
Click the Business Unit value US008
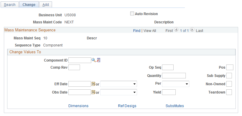pyautogui.click(x=70, y=15)
